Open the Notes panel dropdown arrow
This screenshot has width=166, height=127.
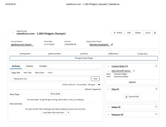pos(156,107)
